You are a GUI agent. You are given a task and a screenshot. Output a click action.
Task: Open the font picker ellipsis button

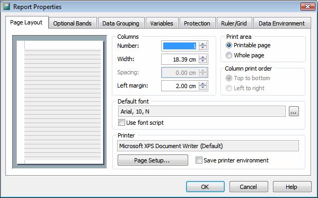pyautogui.click(x=294, y=111)
